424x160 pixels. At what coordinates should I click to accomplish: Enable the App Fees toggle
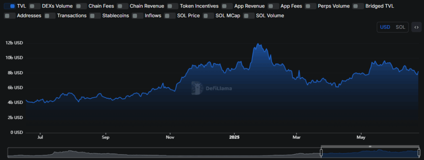pyautogui.click(x=273, y=6)
